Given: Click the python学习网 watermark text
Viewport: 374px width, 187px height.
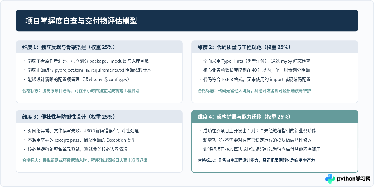Looking at the screenshot, I should (x=354, y=179).
